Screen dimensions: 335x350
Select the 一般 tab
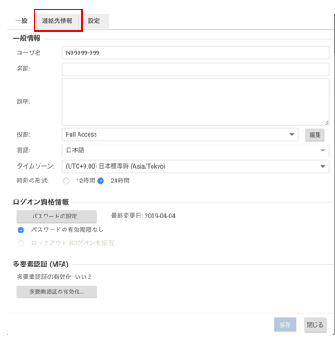point(21,21)
